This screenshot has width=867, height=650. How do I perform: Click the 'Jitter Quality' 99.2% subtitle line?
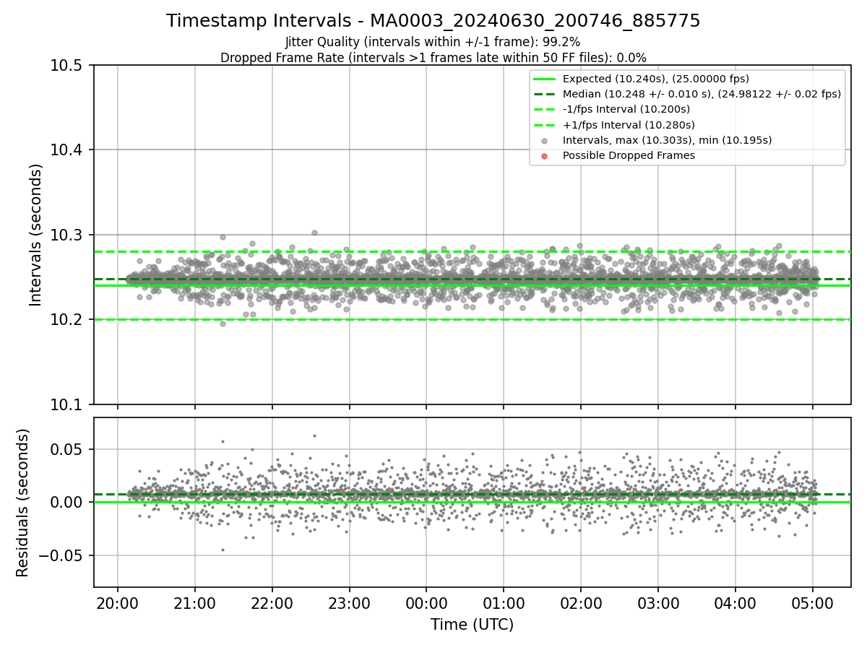(x=433, y=43)
